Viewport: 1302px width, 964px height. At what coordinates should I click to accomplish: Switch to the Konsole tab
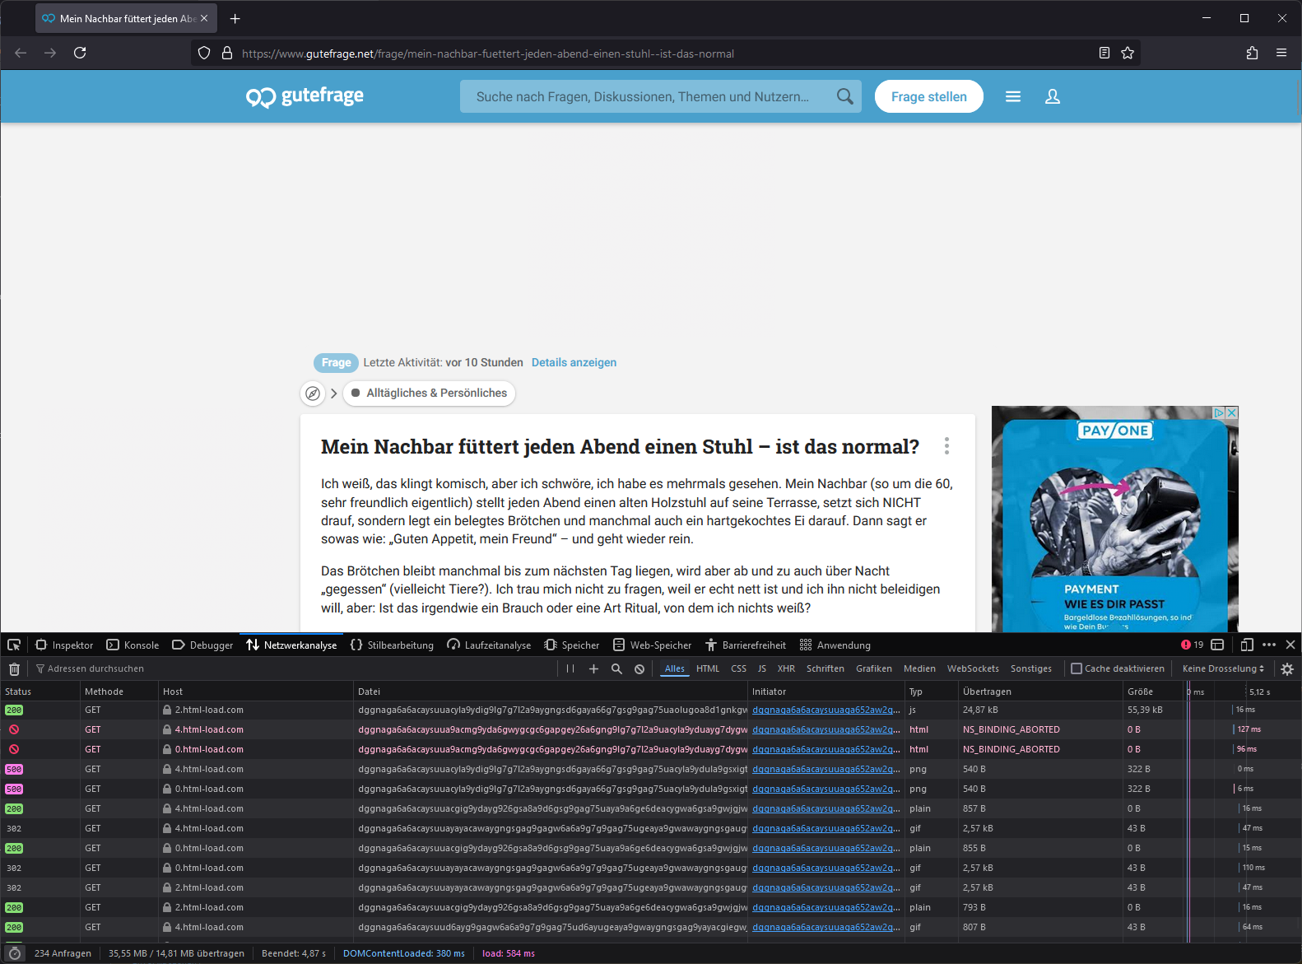point(133,645)
